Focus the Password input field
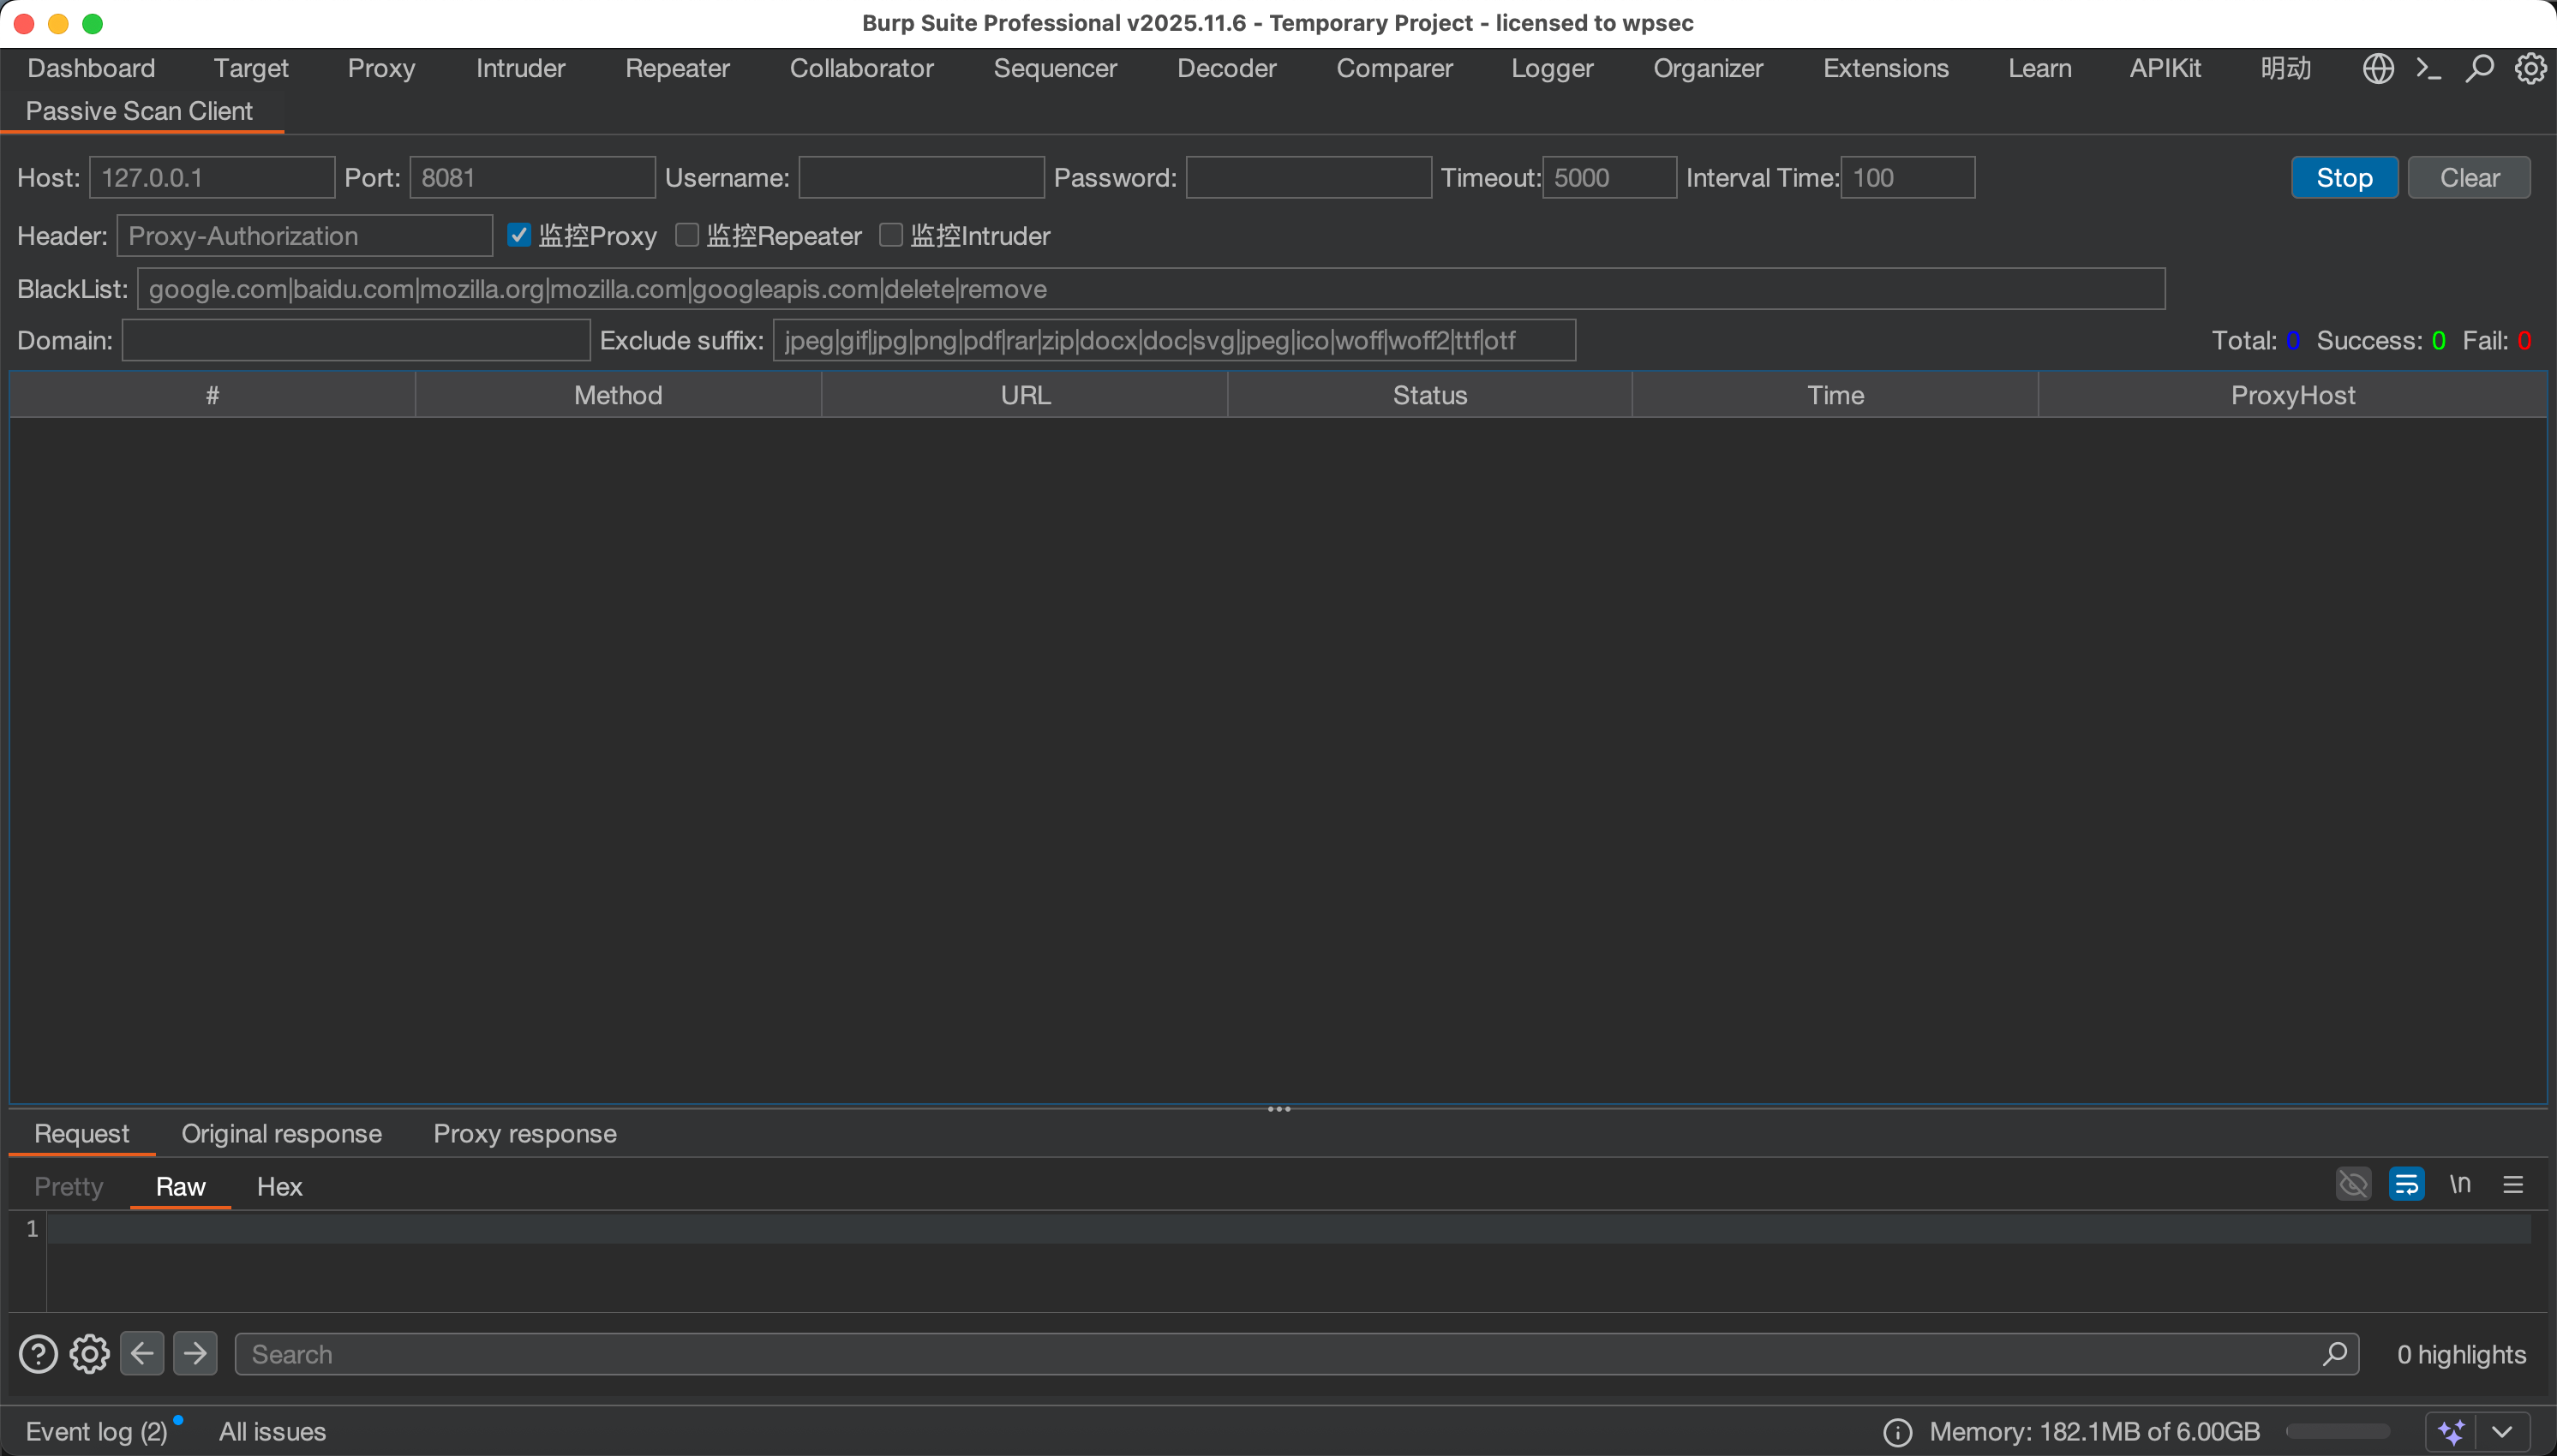The image size is (2557, 1456). point(1308,177)
